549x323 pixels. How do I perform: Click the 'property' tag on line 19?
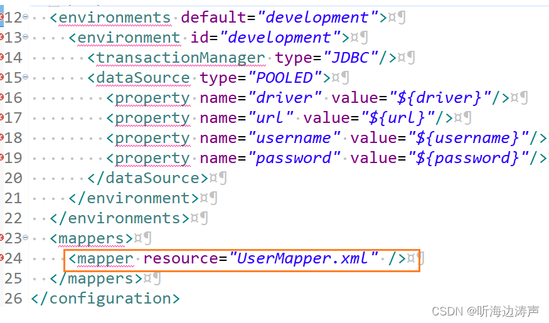coord(152,159)
